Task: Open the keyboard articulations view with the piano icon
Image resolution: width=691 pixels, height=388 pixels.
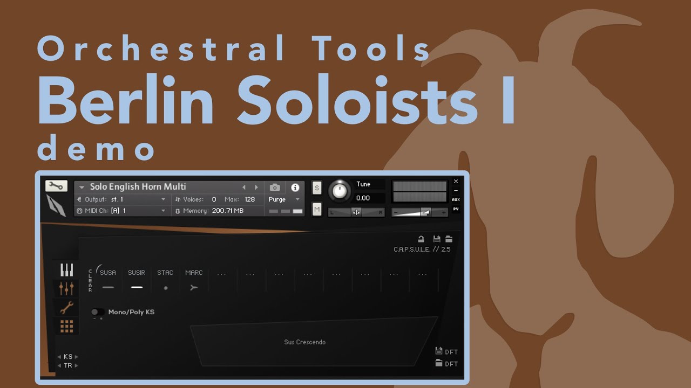Action: [x=66, y=269]
